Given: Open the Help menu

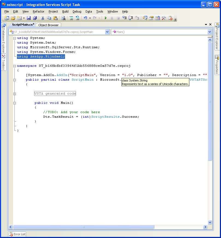Looking at the screenshot, I should coord(125,11).
